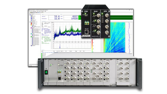Click the yellow Trigger node icon
This screenshot has width=167, height=94.
point(31,25)
